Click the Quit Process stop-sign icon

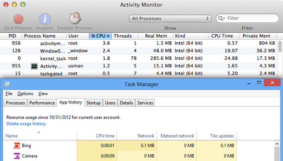pos(18,19)
